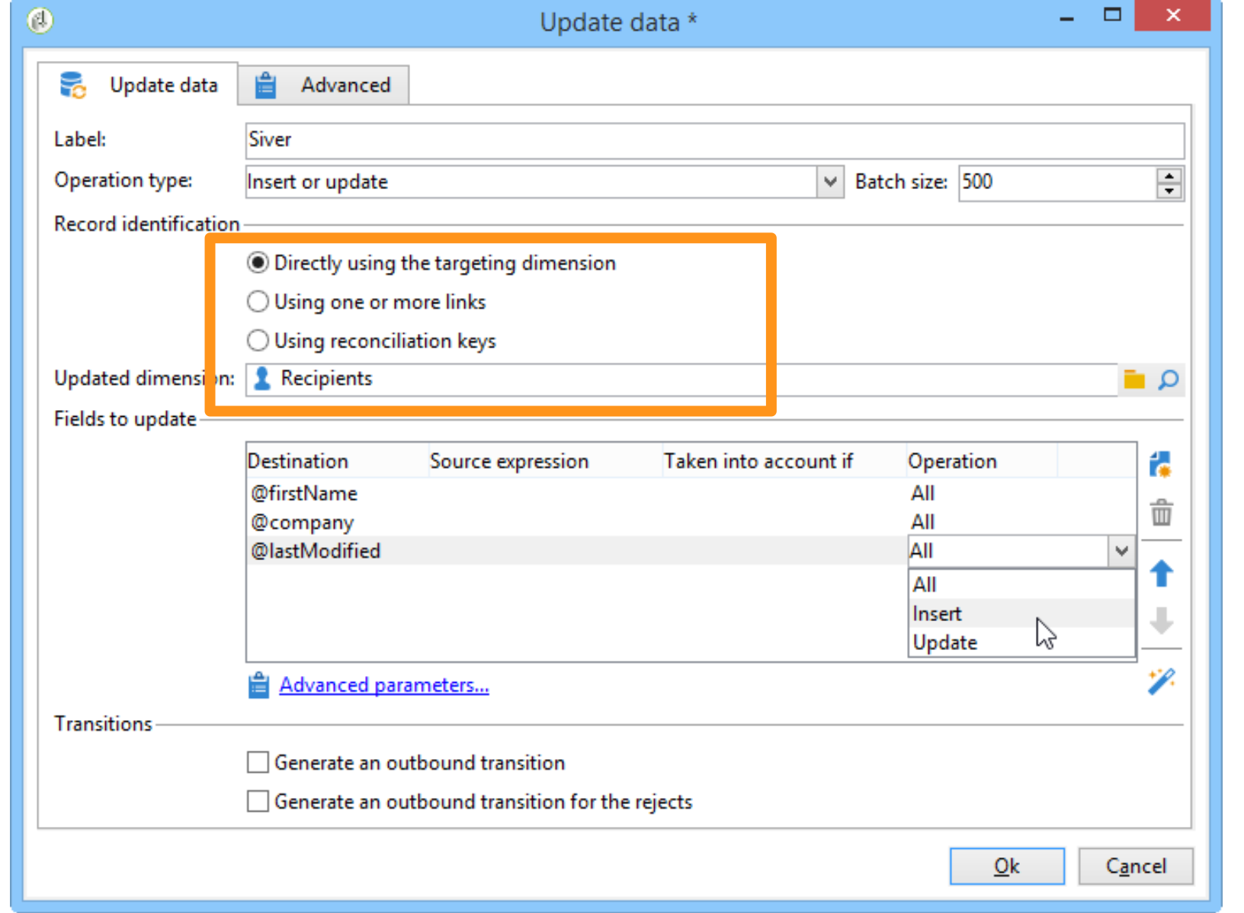Select the Using one or more links option
The image size is (1244, 913).
click(x=258, y=301)
